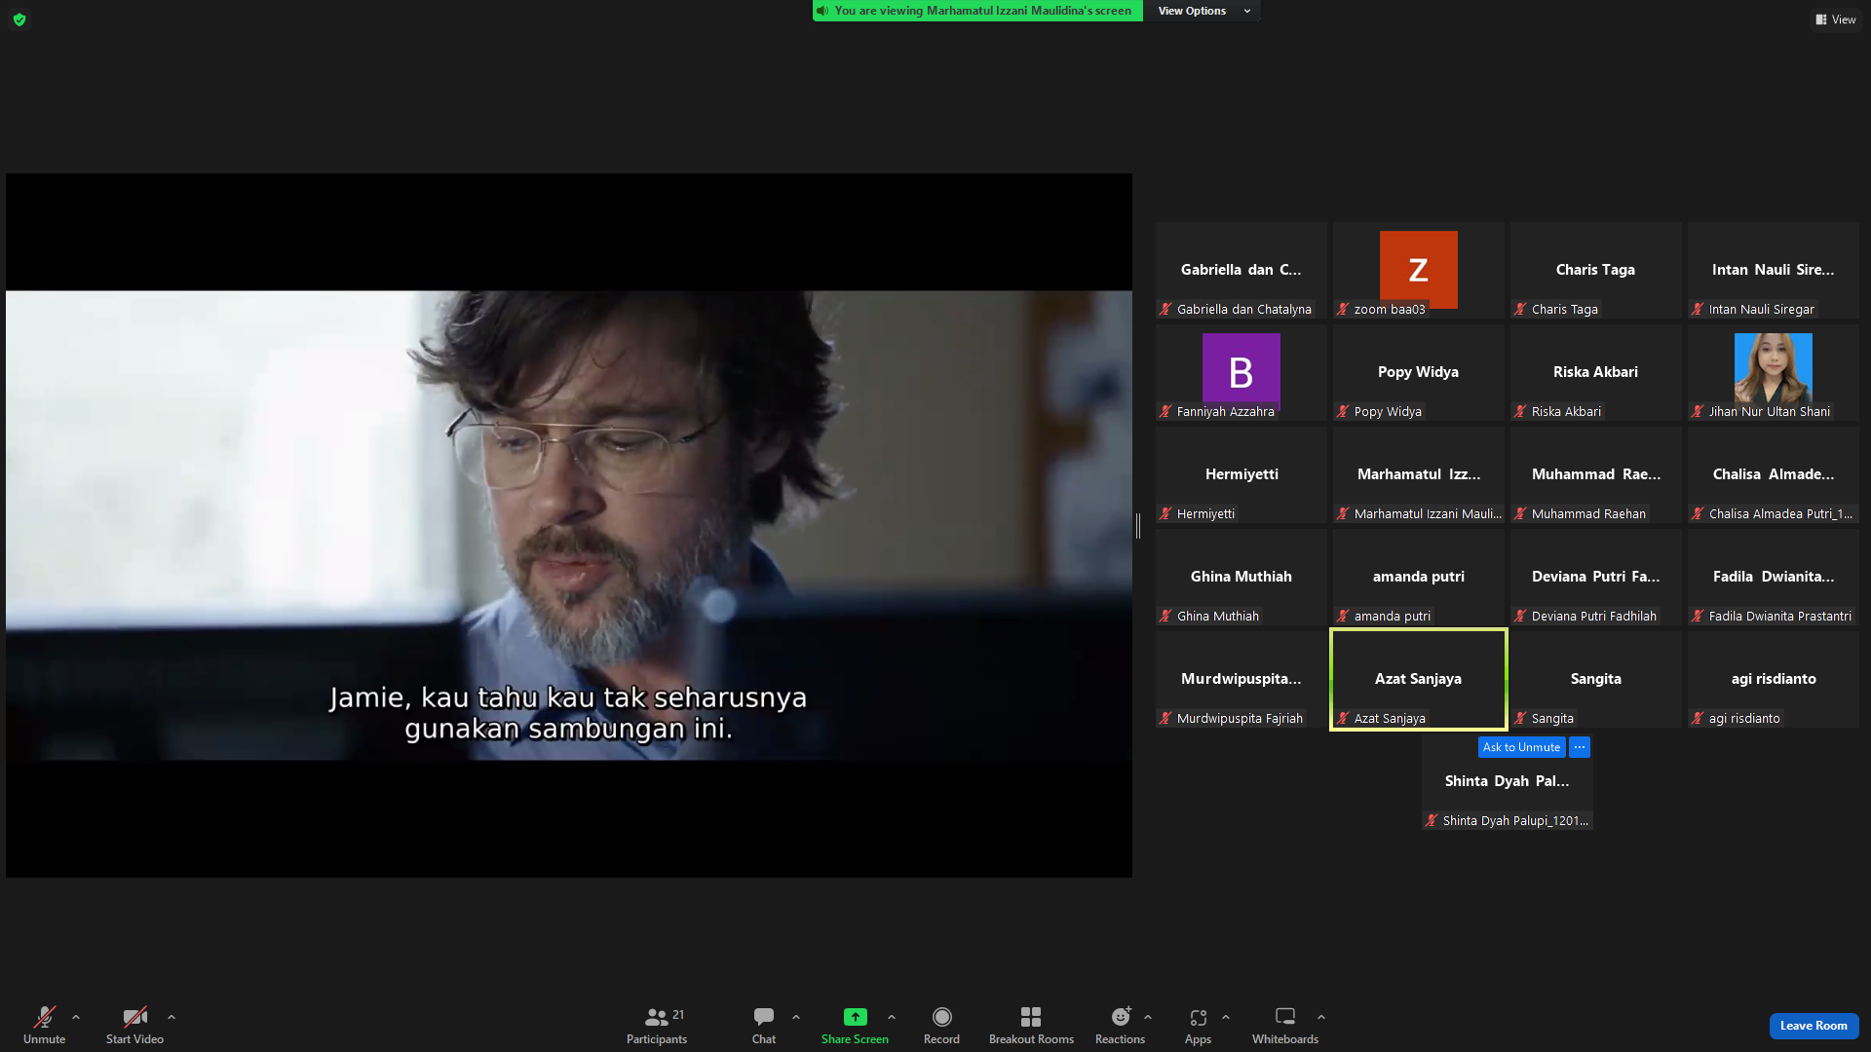Select the Shinta Dyah Palupi participant tile

1508,782
